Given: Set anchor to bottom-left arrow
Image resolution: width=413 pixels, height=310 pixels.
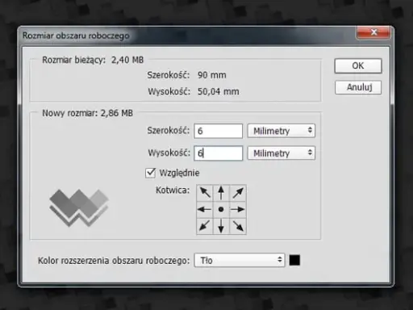Looking at the screenshot, I should [x=205, y=226].
